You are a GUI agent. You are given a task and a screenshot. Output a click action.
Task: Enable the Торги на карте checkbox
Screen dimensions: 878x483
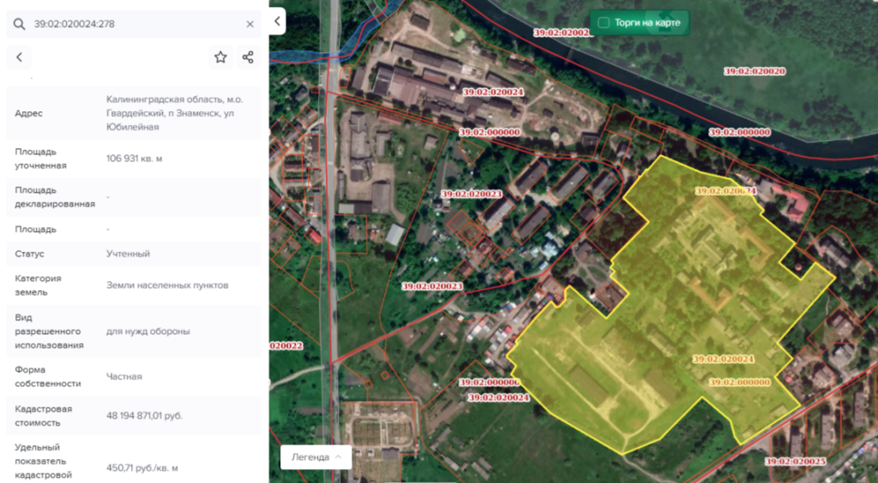click(x=604, y=22)
